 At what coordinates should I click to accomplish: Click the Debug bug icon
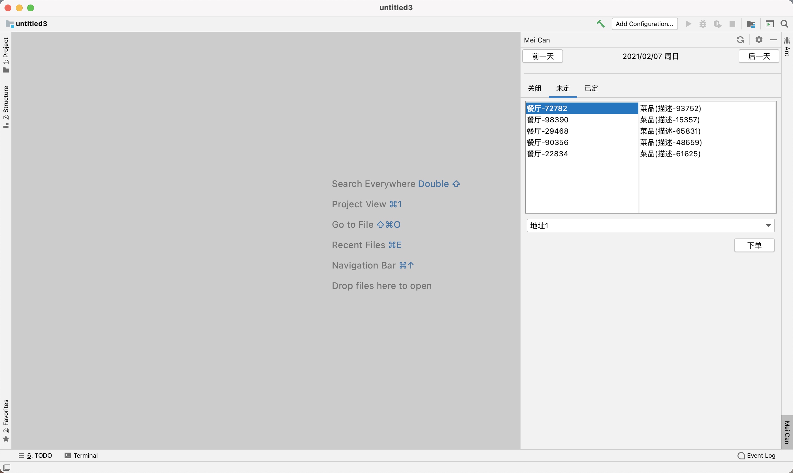[x=703, y=24]
